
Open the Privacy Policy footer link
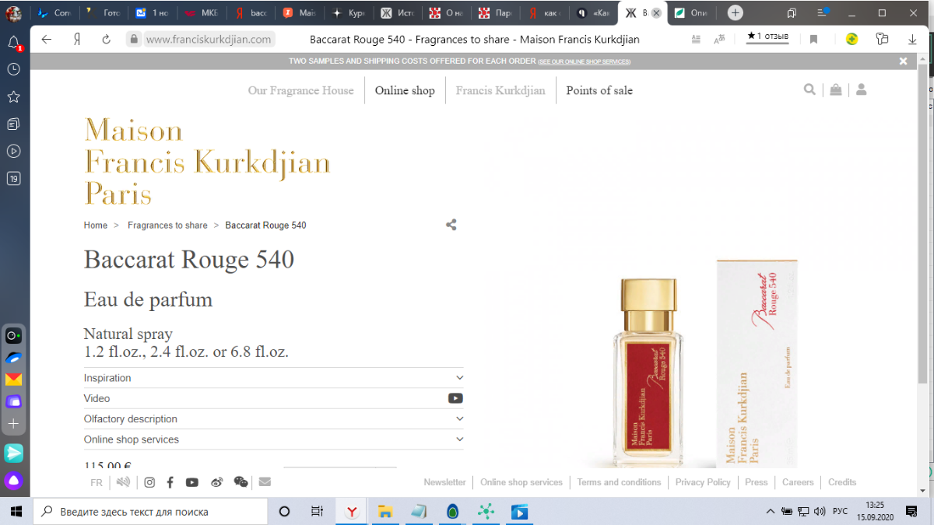[x=703, y=482]
